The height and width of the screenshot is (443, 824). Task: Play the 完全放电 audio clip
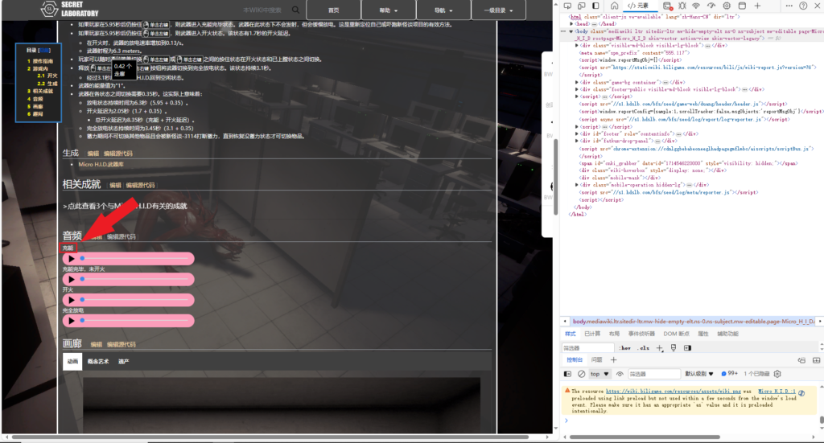click(x=72, y=321)
